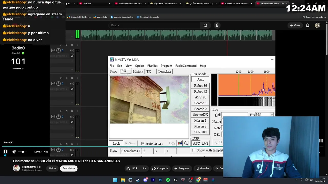Open the YouTube account avatar menu

(317, 25)
